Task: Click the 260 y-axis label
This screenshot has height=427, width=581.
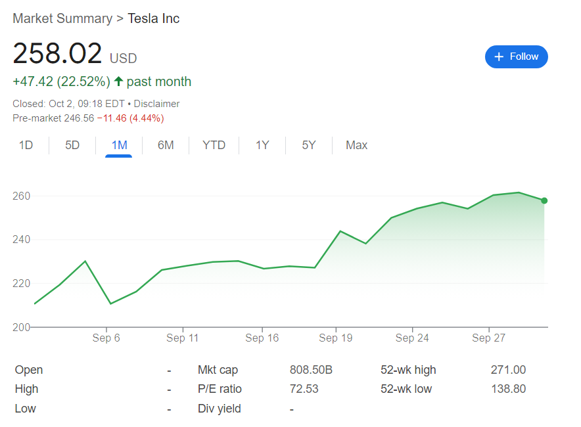Action: 21,196
